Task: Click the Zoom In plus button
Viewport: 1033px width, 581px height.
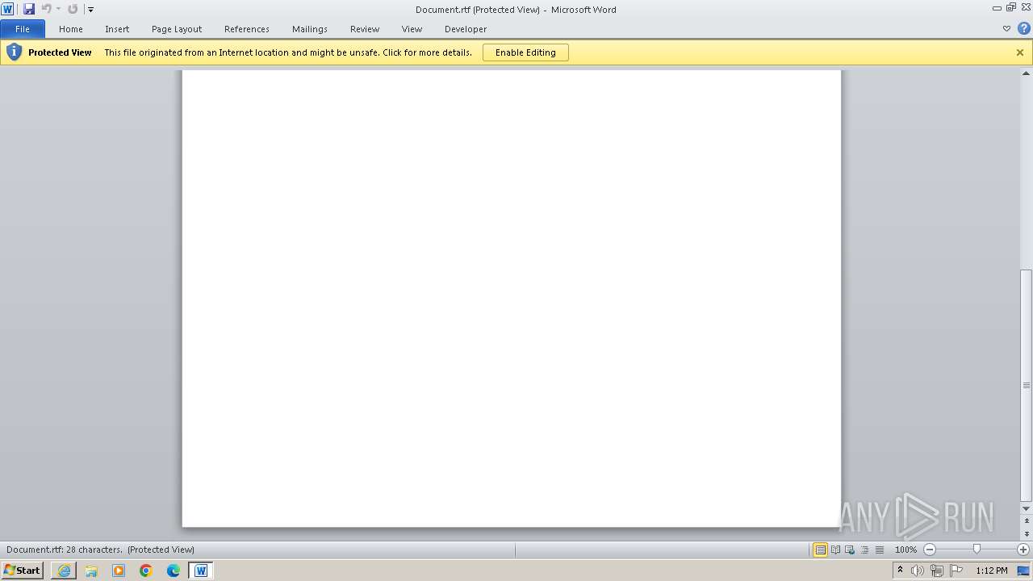Action: coord(1023,550)
